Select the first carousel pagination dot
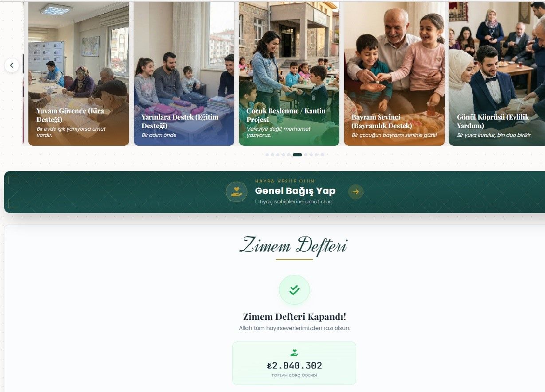This screenshot has width=545, height=392. coord(267,155)
